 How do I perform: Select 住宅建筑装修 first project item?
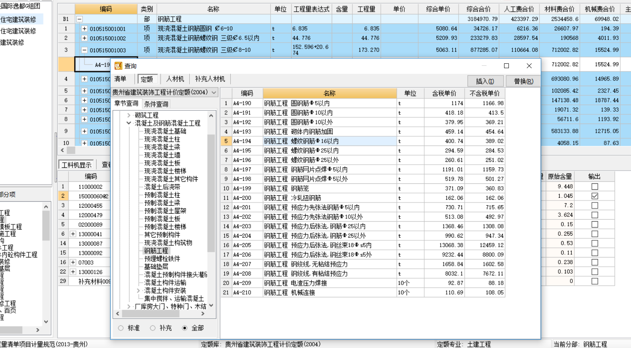(19, 19)
